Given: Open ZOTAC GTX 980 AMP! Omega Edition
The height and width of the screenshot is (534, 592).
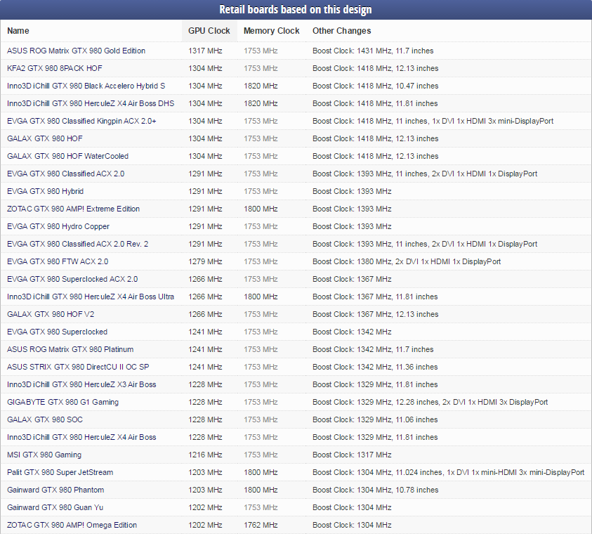Looking at the screenshot, I should click(x=72, y=525).
